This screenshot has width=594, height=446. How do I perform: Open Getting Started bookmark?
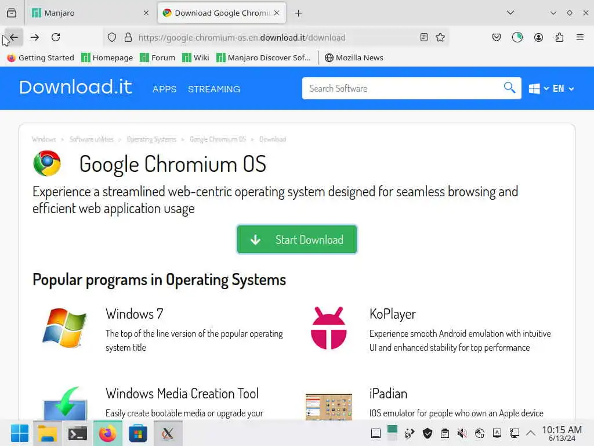41,57
